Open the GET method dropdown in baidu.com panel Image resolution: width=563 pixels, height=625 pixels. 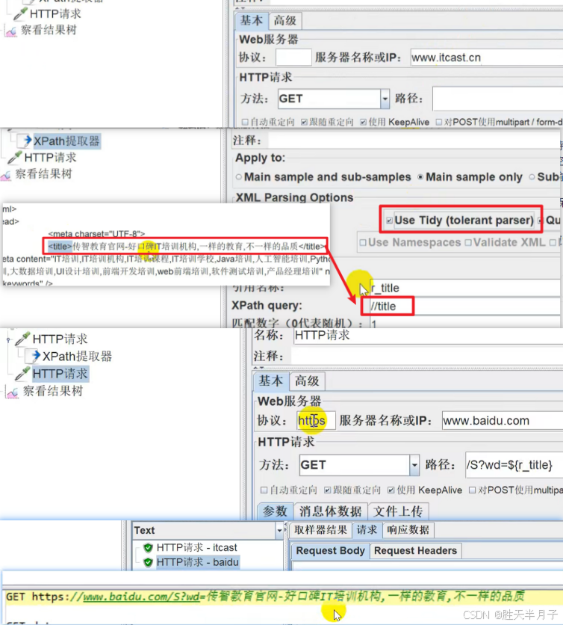pos(414,465)
